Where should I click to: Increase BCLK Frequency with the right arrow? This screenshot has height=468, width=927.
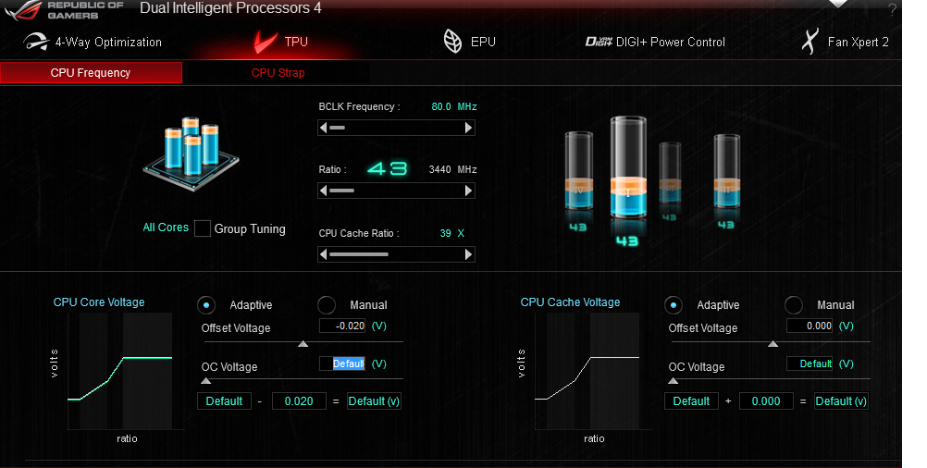469,128
